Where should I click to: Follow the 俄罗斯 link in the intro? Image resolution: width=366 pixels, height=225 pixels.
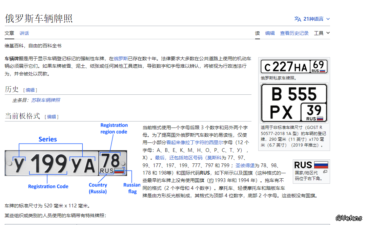(121, 59)
